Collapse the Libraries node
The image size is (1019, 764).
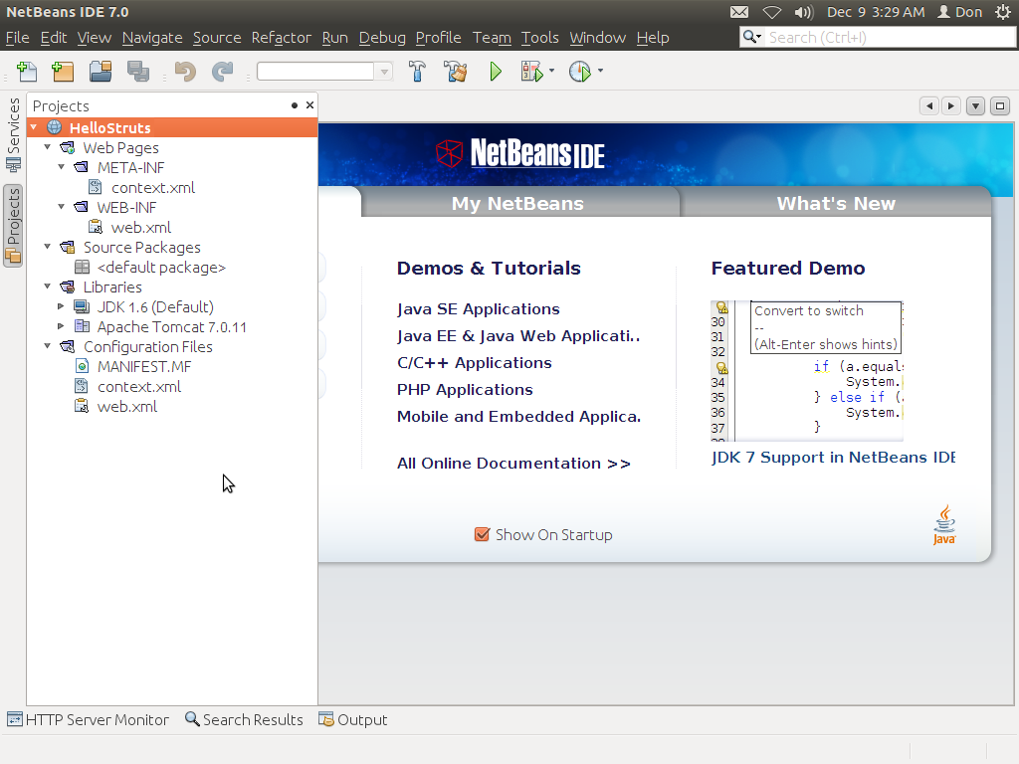click(x=47, y=286)
